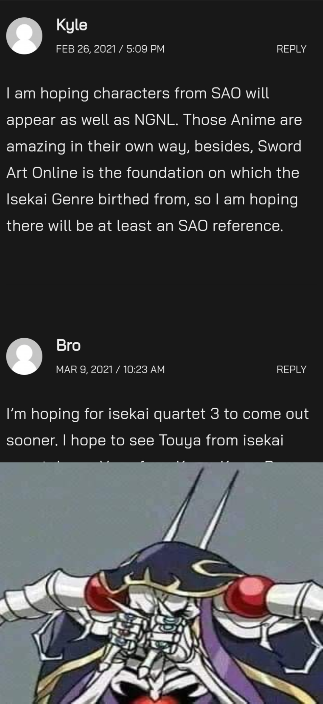
Task: Open the username Bro
Action: tap(68, 345)
